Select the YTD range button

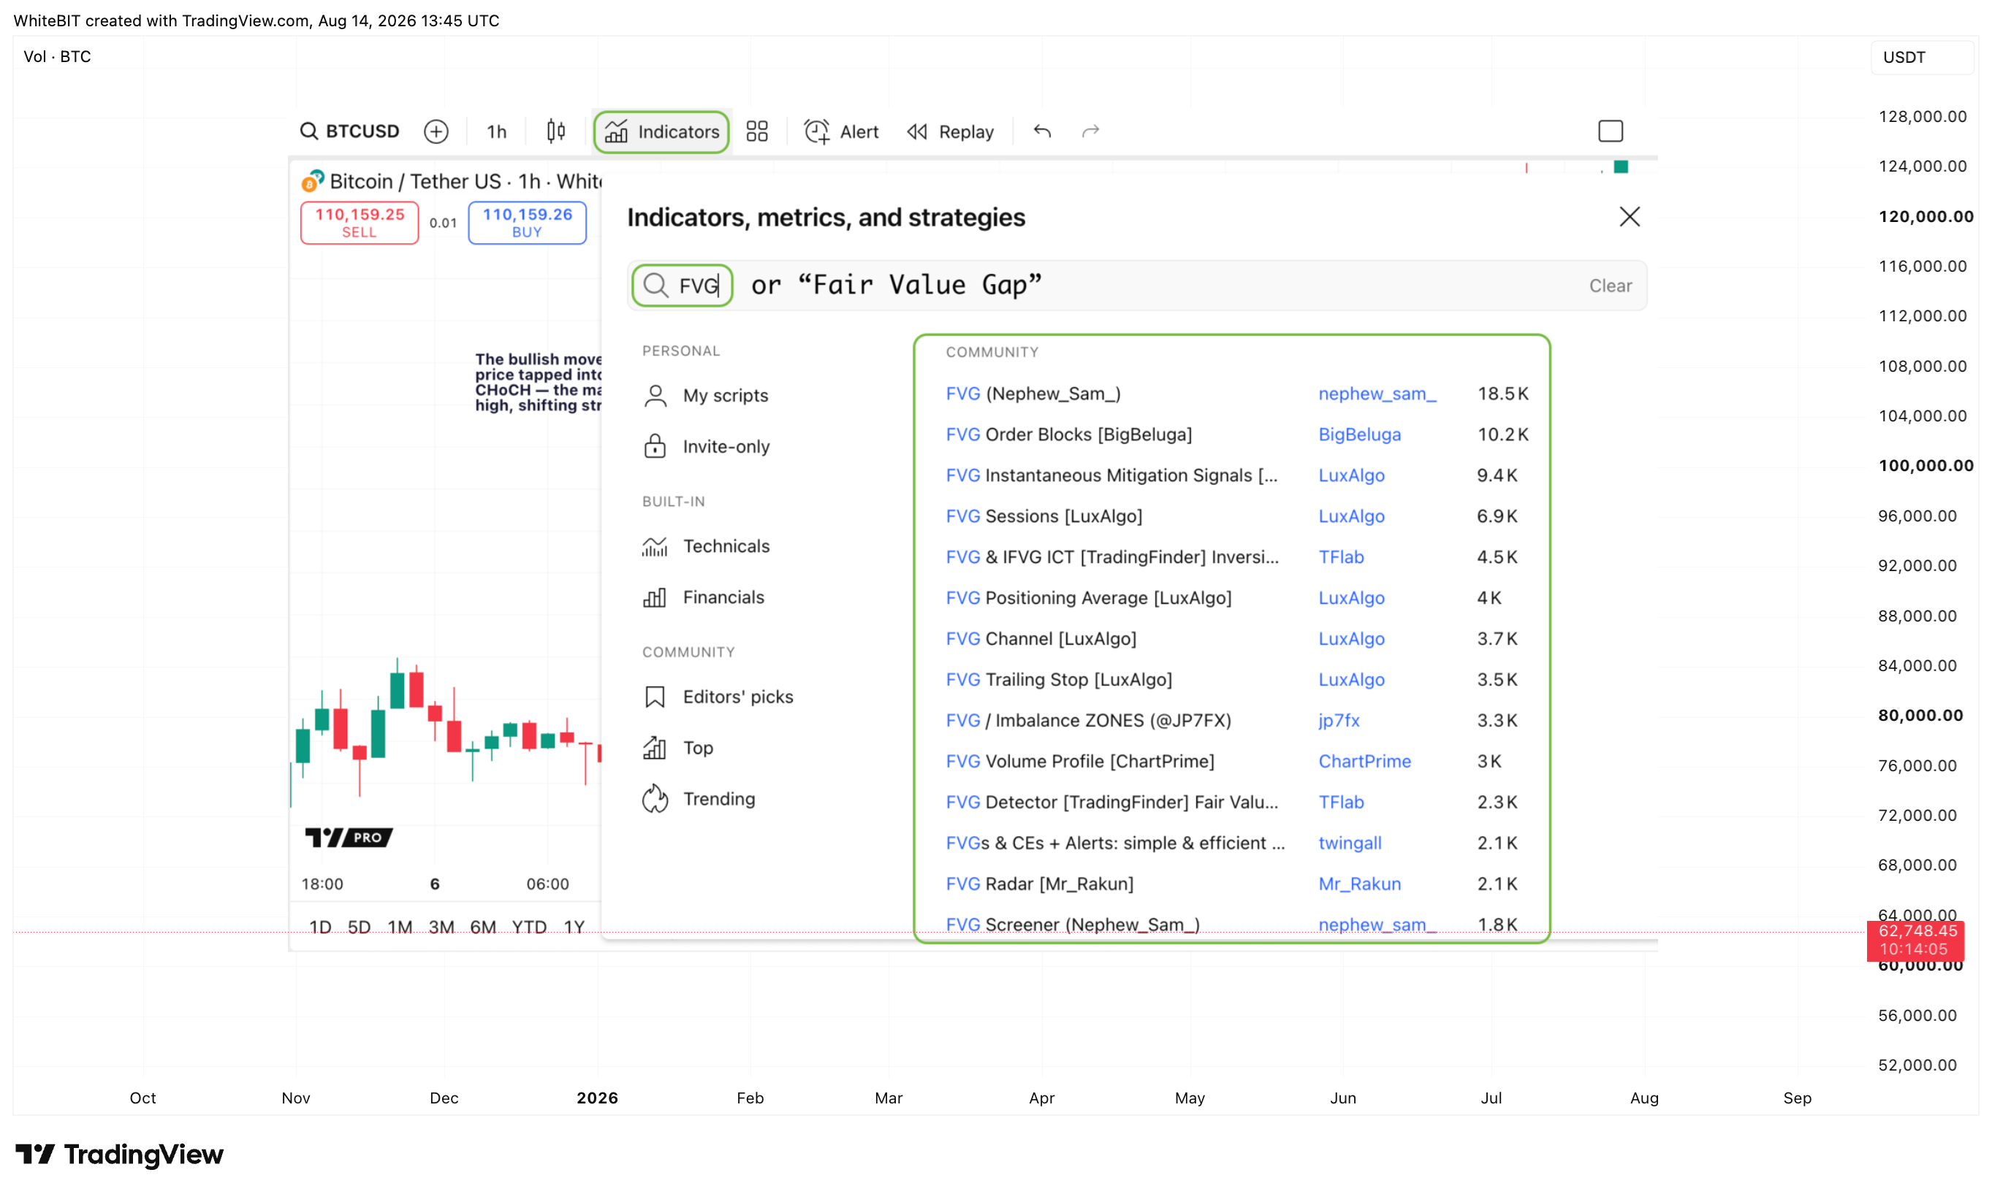530,927
